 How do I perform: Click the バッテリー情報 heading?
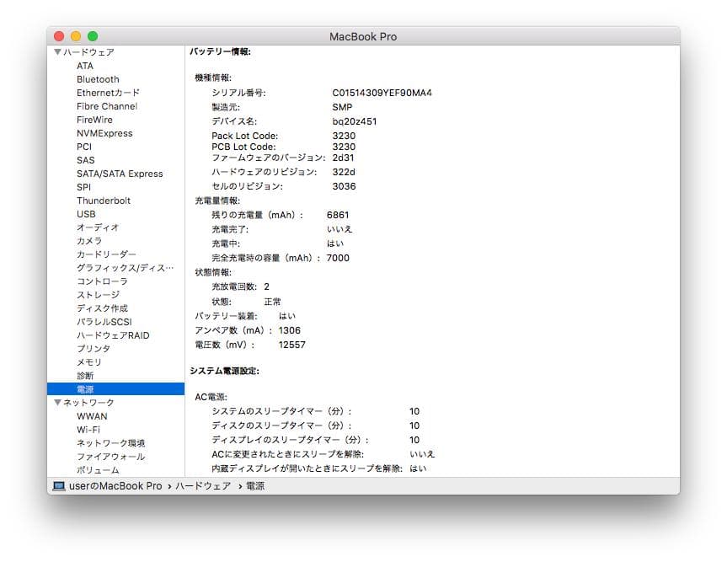[x=220, y=51]
